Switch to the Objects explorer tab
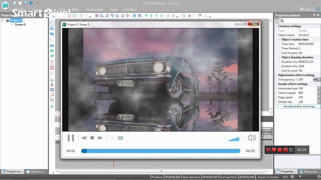Screen dimensions: 321x180 pos(36,171)
